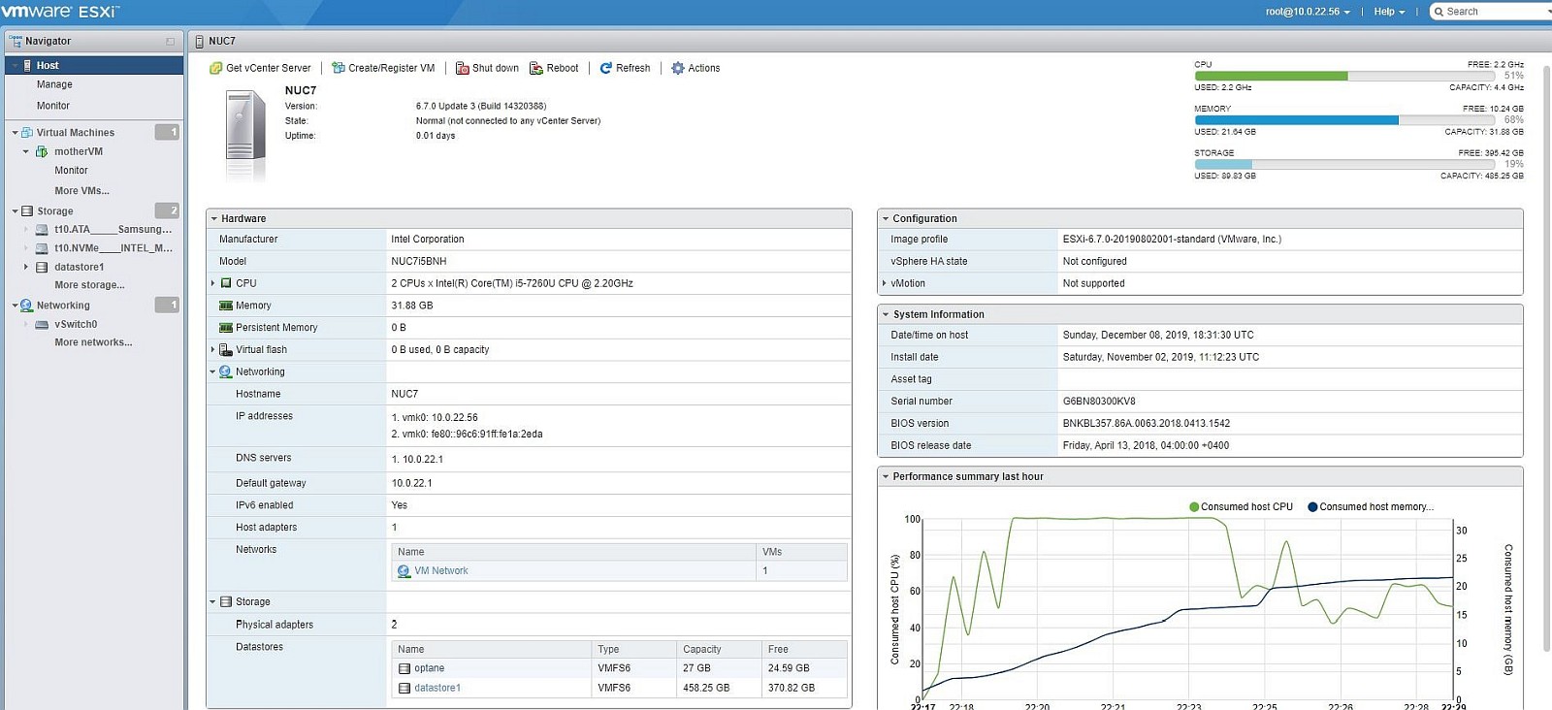Open the root@10.0.22.56 user menu
The height and width of the screenshot is (710, 1552).
(x=1308, y=12)
